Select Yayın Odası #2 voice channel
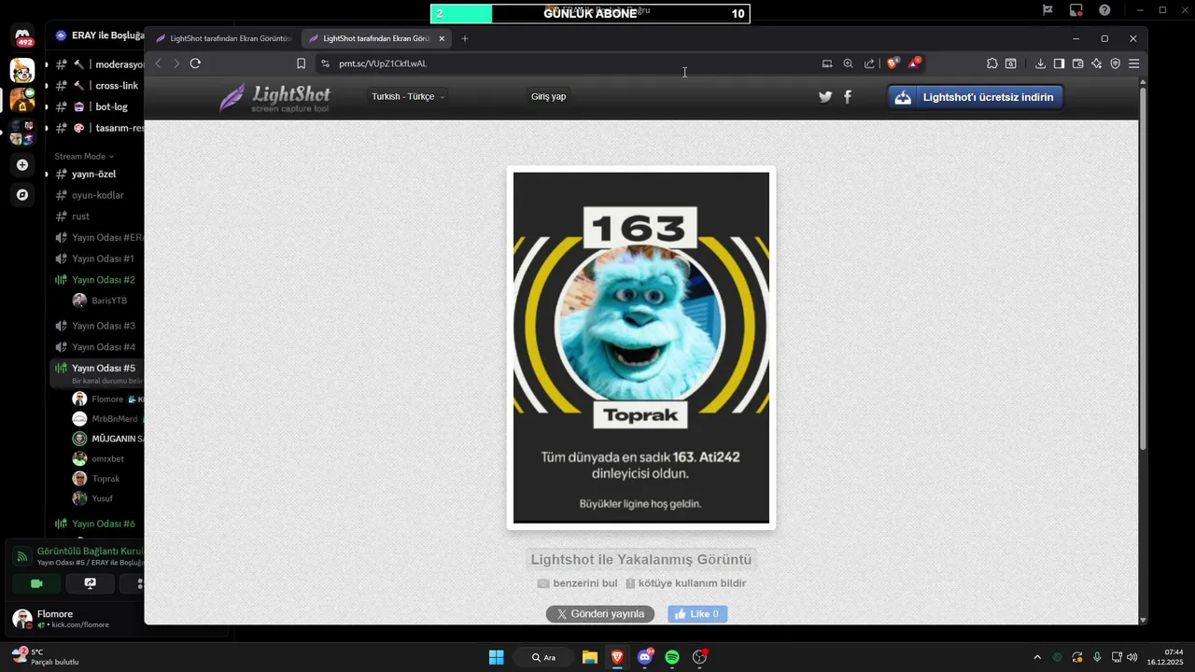This screenshot has width=1195, height=672. 97,280
